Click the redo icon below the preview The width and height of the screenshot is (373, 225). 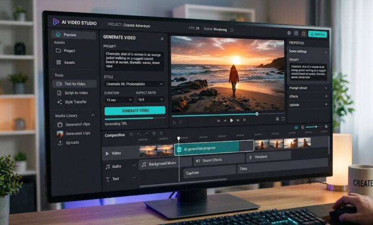181,122
